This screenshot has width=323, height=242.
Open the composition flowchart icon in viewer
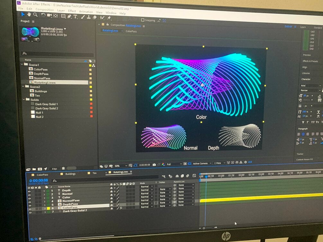[x=241, y=162]
